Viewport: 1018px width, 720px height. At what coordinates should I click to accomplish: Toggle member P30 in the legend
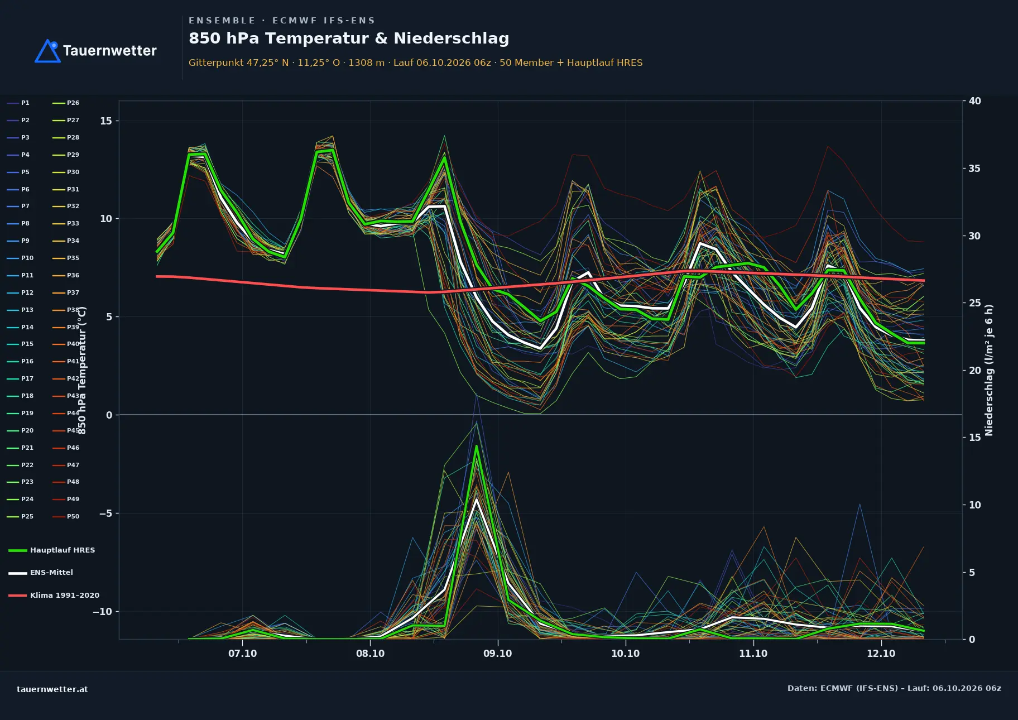(x=66, y=172)
